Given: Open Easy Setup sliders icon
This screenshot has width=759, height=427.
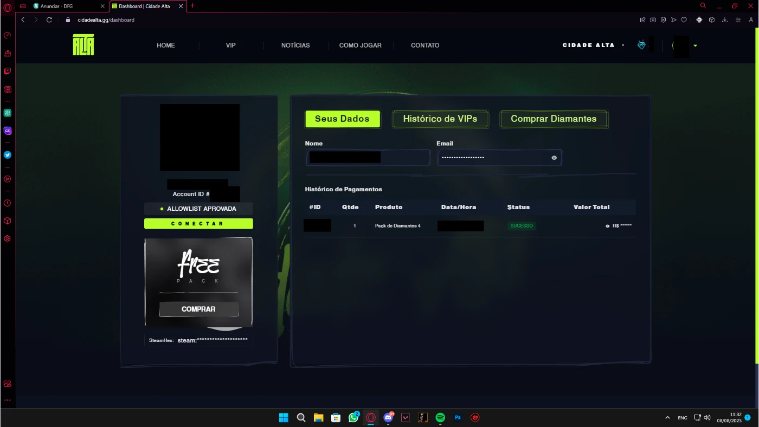Looking at the screenshot, I should [x=738, y=20].
